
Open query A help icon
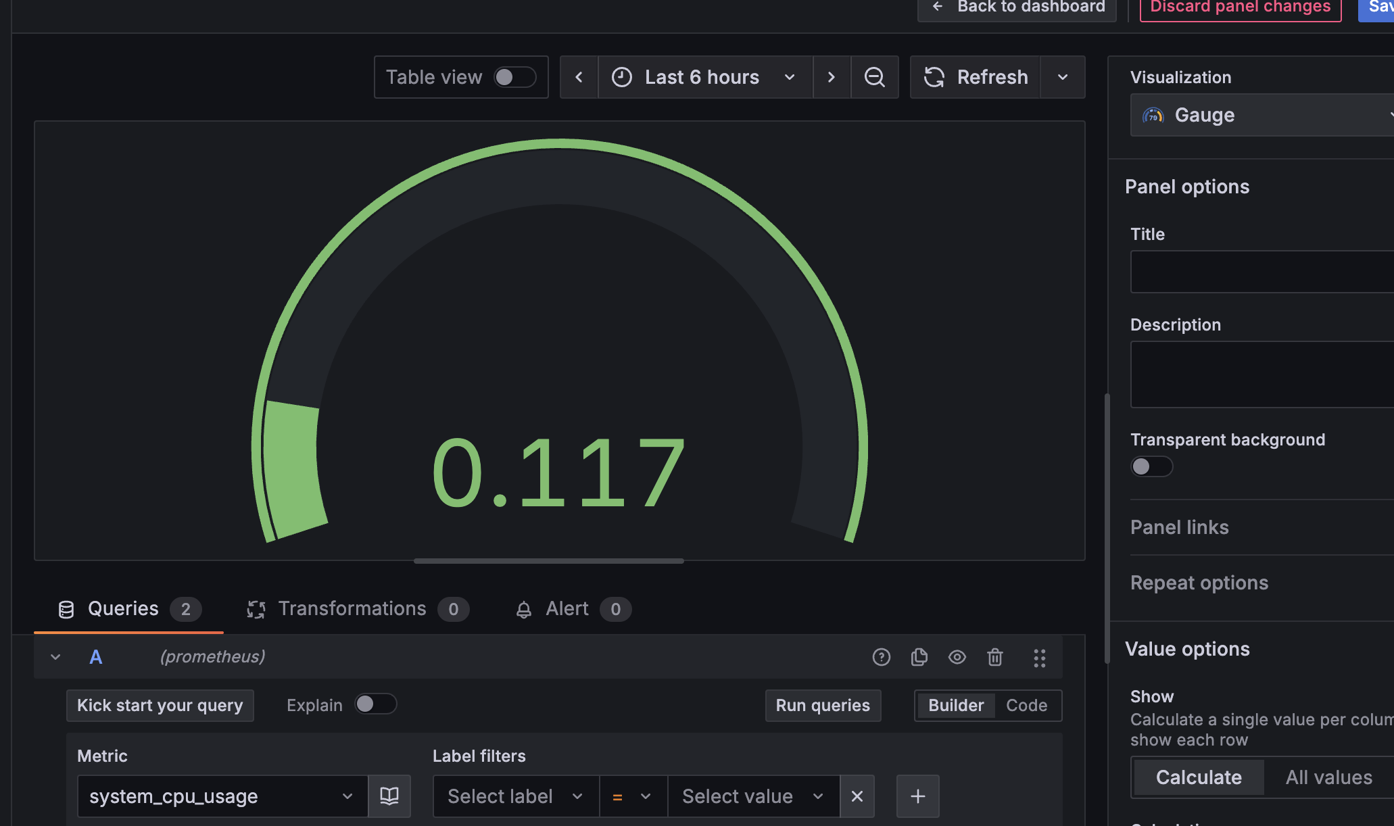(881, 657)
